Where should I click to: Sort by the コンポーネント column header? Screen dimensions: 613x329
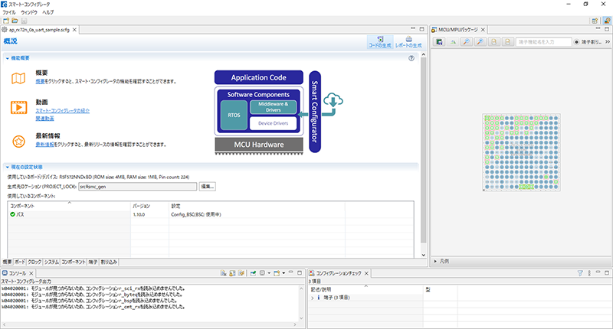pos(68,206)
